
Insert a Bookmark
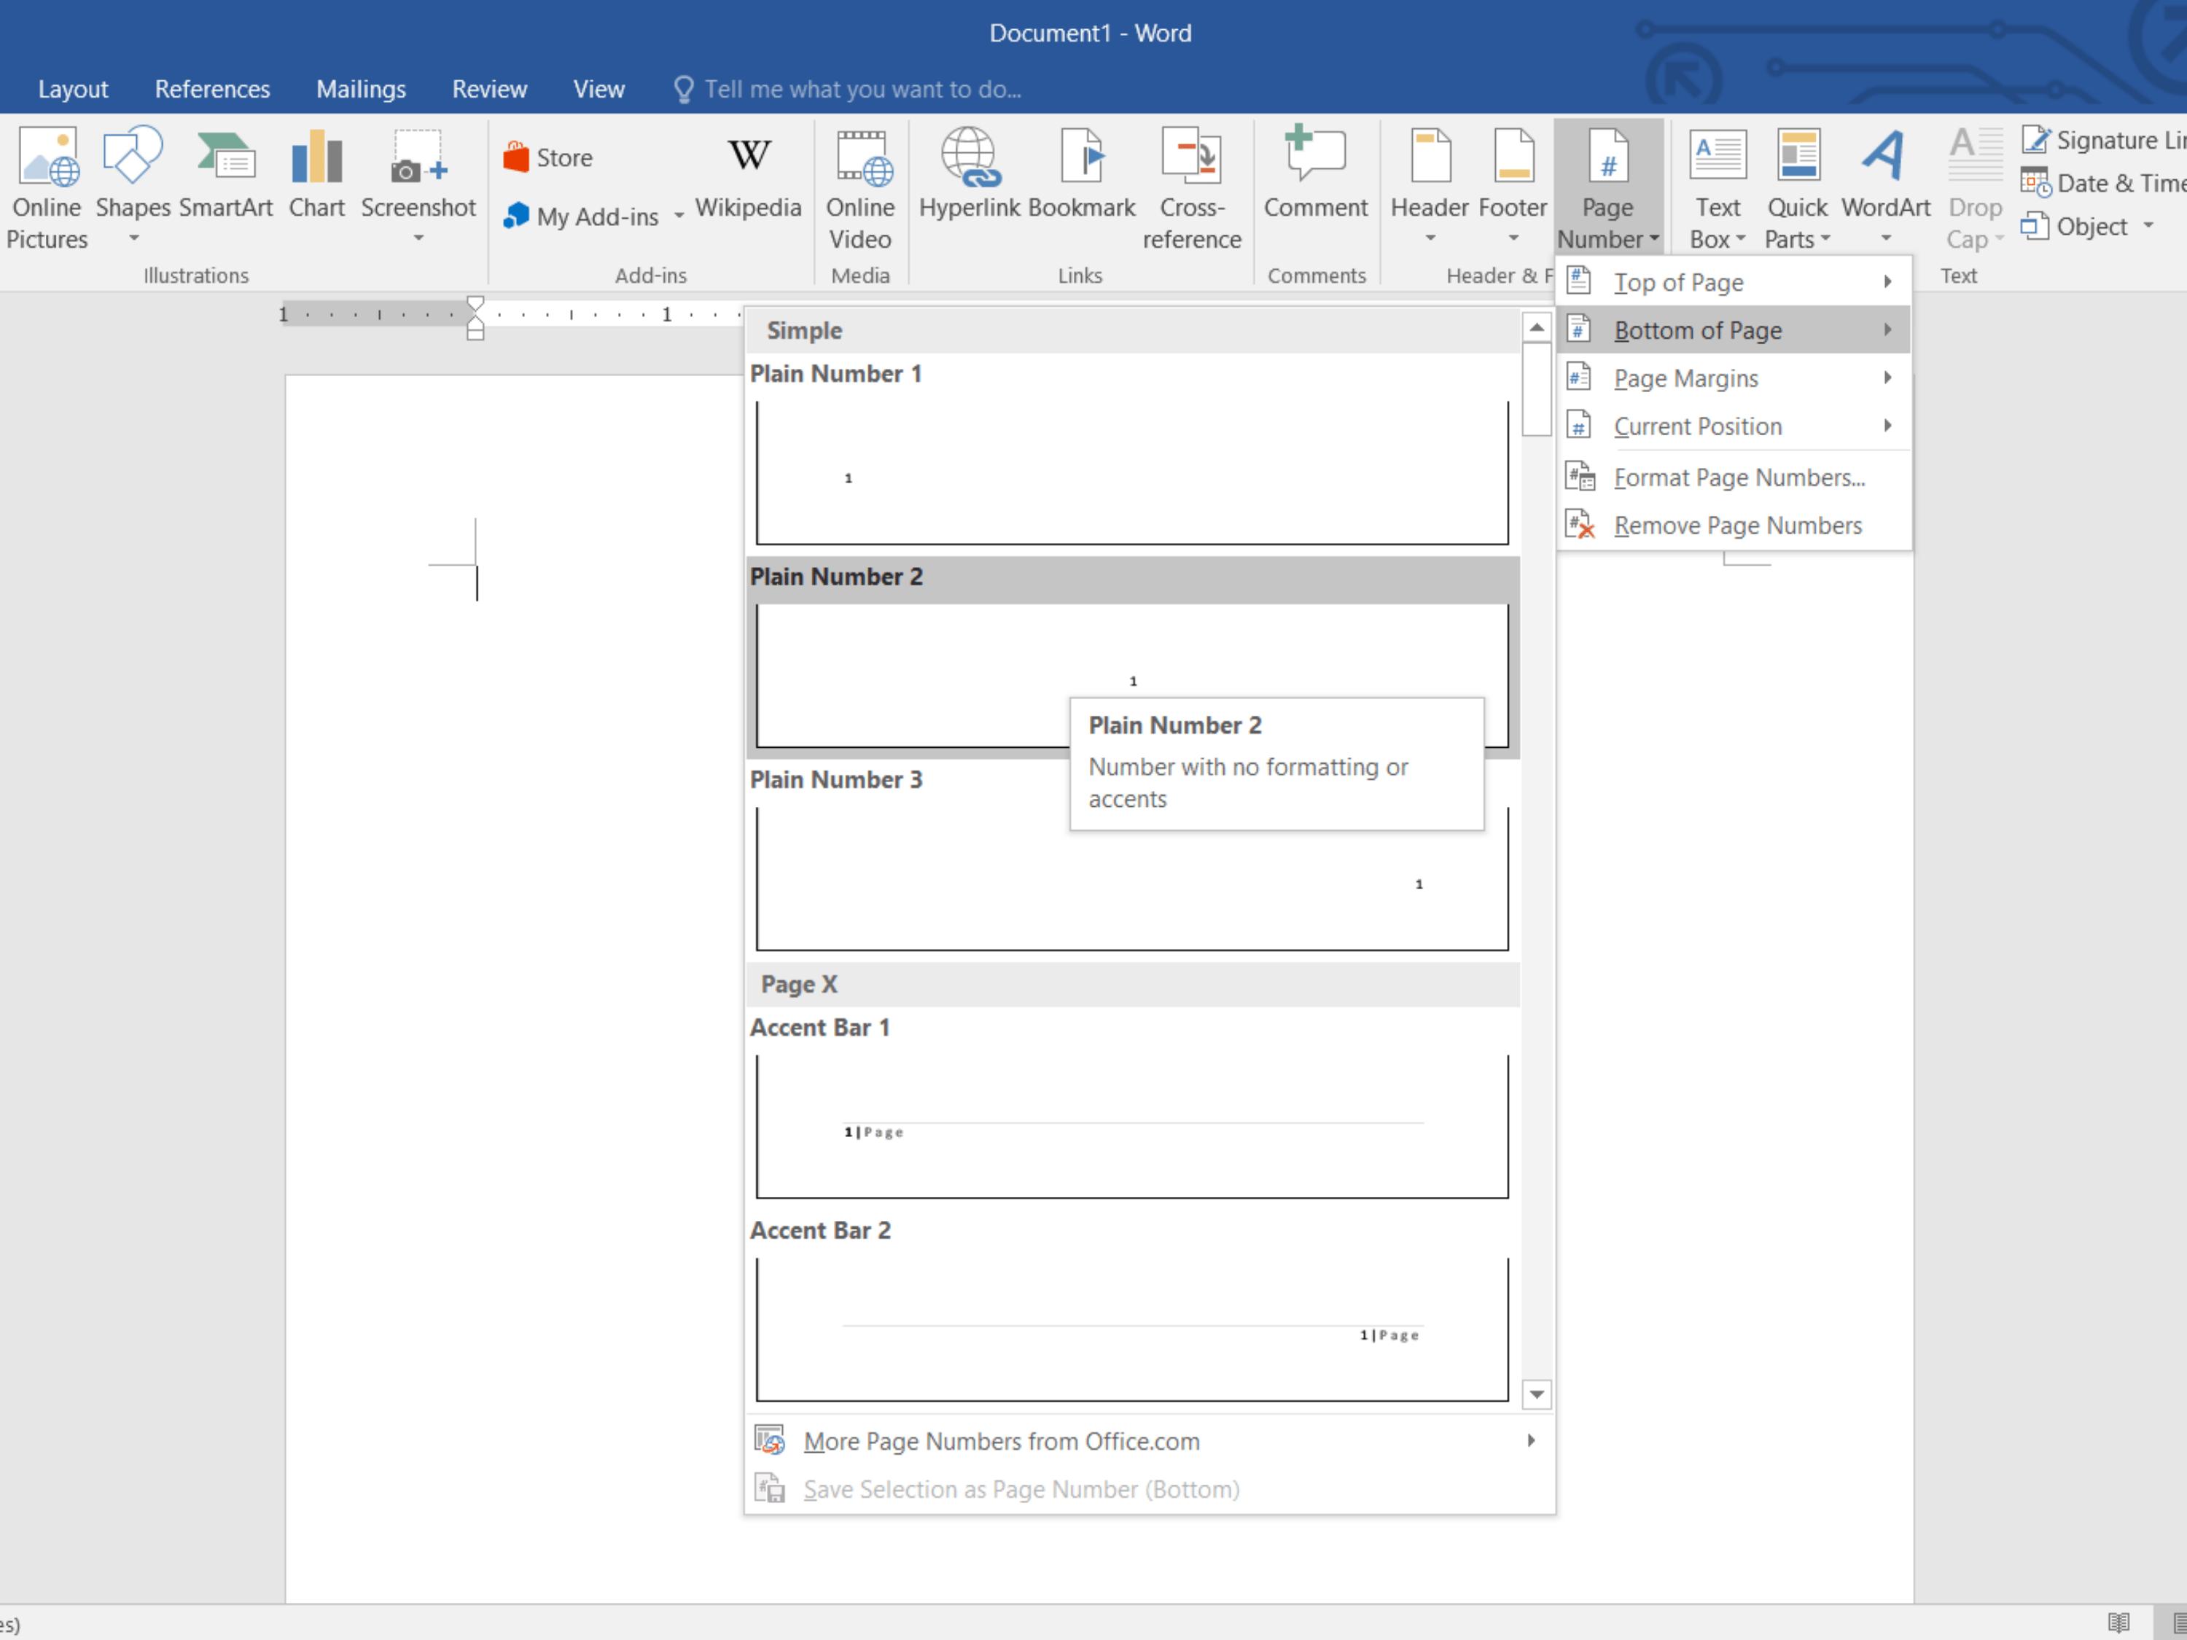1082,173
